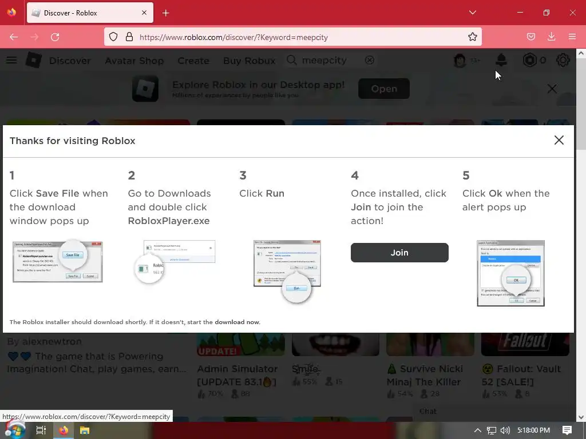The width and height of the screenshot is (586, 439).
Task: Open the Admin Simulator game title
Action: pos(237,375)
